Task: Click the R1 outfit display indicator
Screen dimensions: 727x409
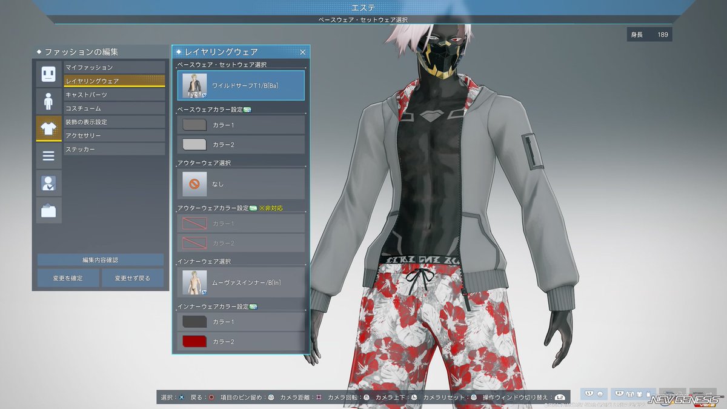Action: click(634, 394)
